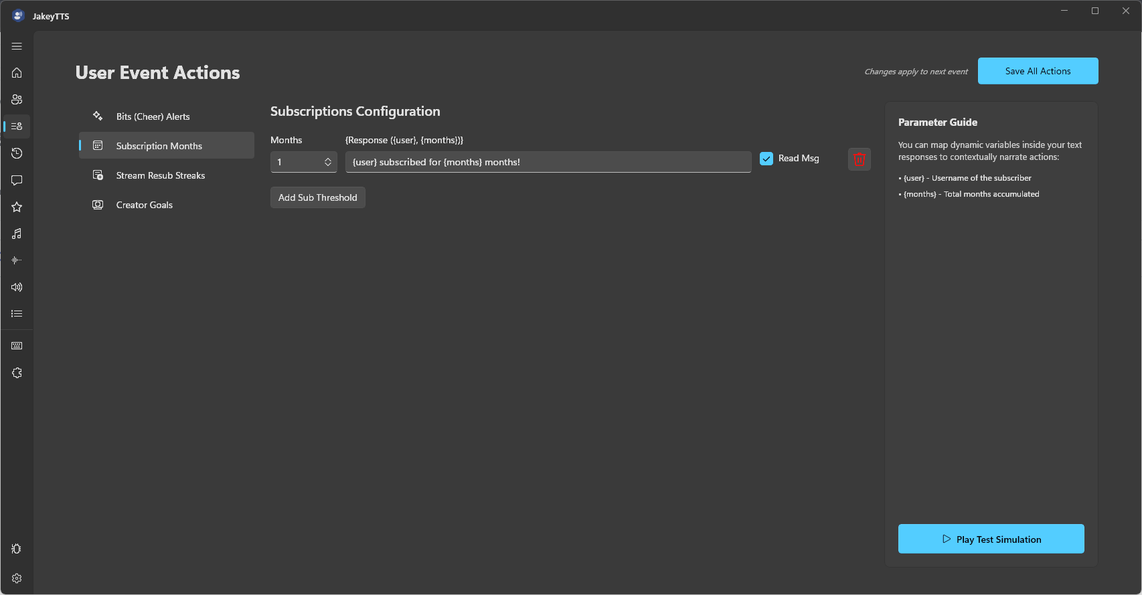Maximize the JakeyTTS window

pos(1095,11)
